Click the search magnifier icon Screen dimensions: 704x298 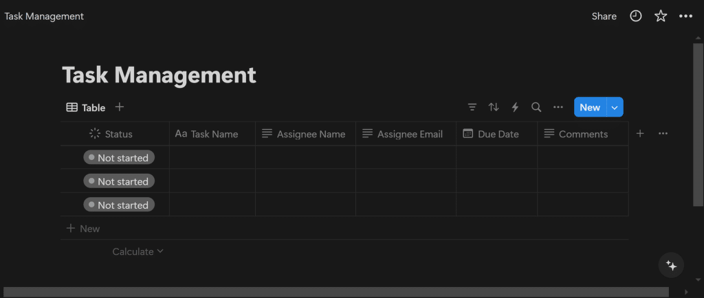[x=536, y=107]
